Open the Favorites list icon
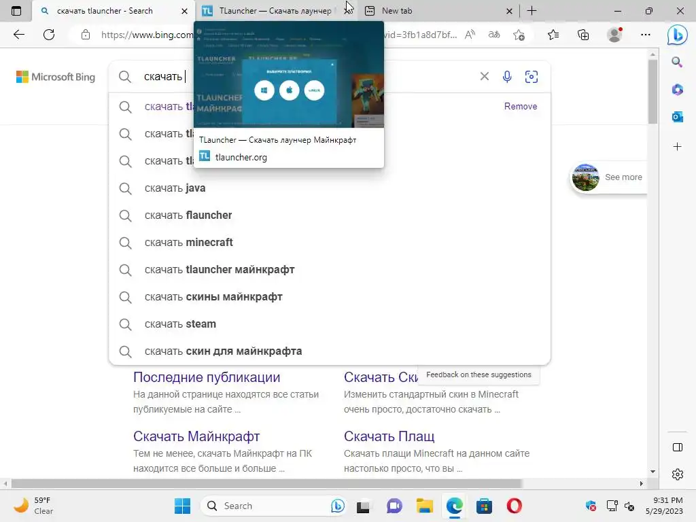The height and width of the screenshot is (522, 696). tap(553, 35)
